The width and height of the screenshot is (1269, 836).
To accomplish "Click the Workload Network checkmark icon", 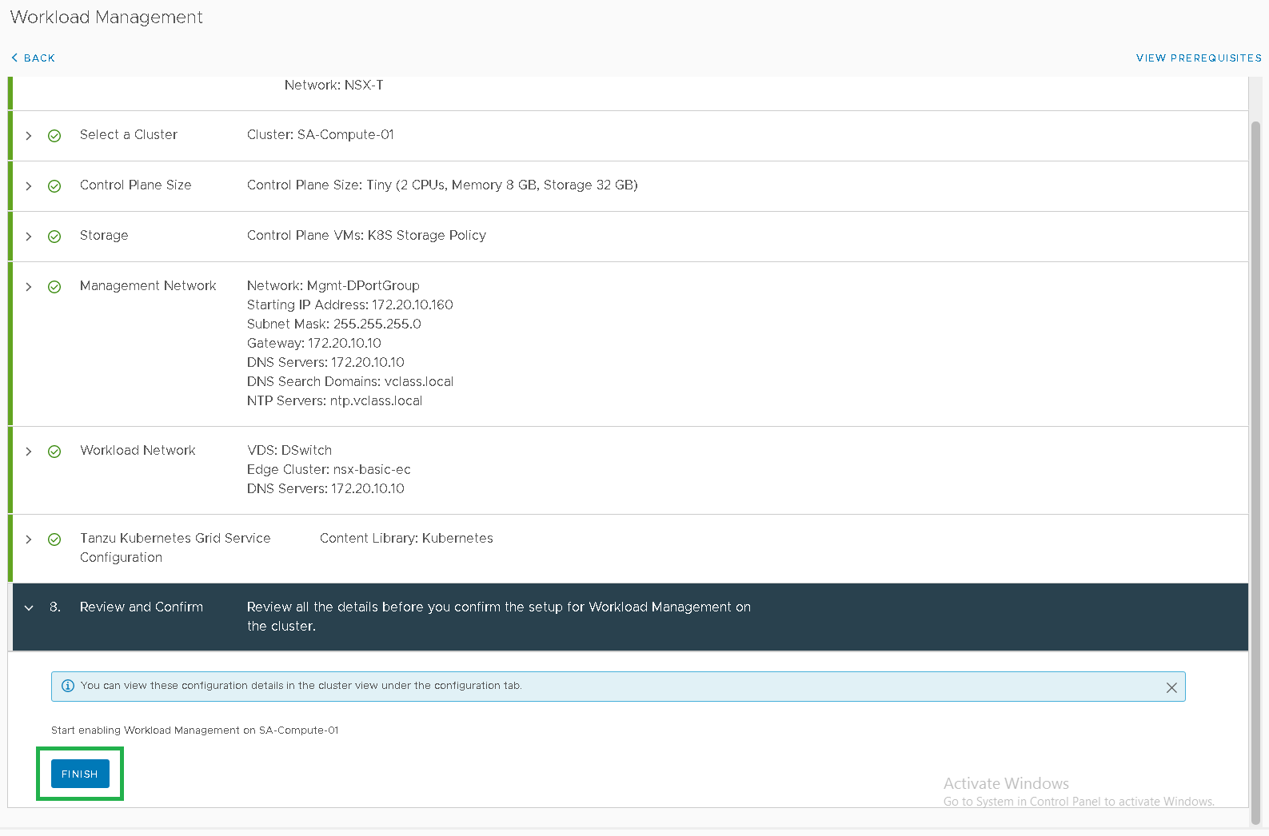I will tap(54, 452).
